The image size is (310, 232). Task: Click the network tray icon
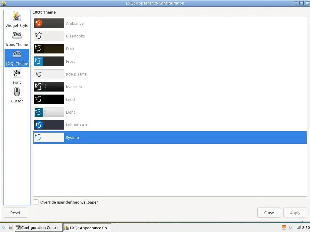pyautogui.click(x=298, y=227)
